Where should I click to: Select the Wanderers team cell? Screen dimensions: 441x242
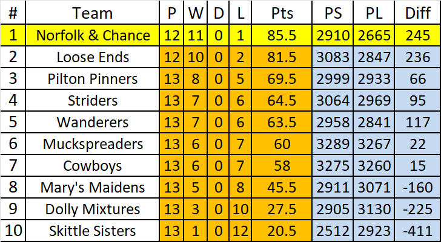click(x=93, y=123)
